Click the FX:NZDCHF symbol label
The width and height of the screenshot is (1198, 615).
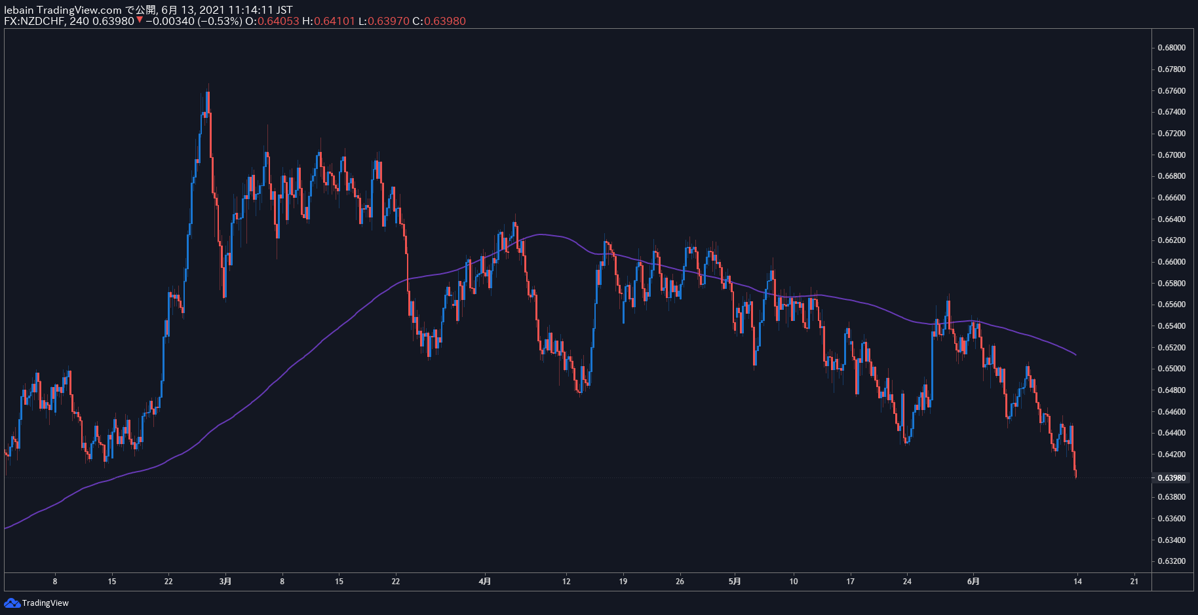[33, 21]
